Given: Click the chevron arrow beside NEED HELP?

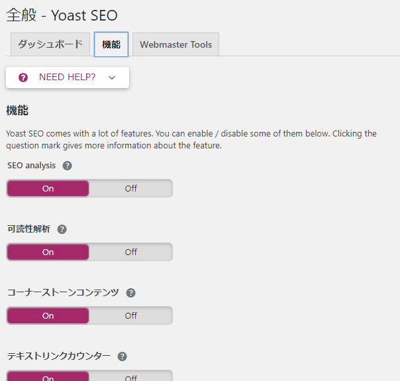Looking at the screenshot, I should pyautogui.click(x=112, y=78).
